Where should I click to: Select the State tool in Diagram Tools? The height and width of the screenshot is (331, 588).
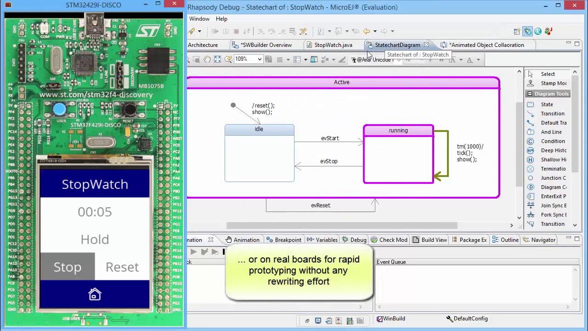(547, 104)
